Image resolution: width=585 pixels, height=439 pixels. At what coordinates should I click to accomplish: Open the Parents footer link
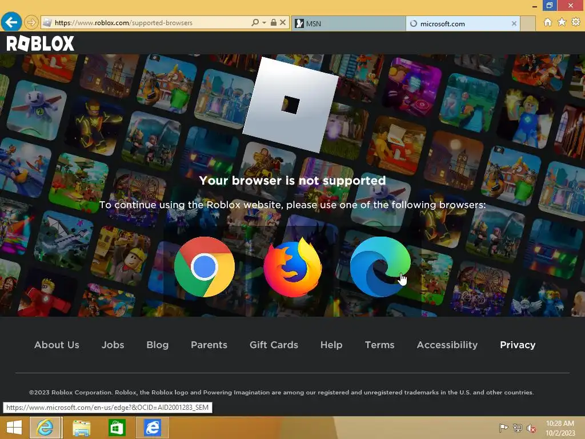click(209, 345)
